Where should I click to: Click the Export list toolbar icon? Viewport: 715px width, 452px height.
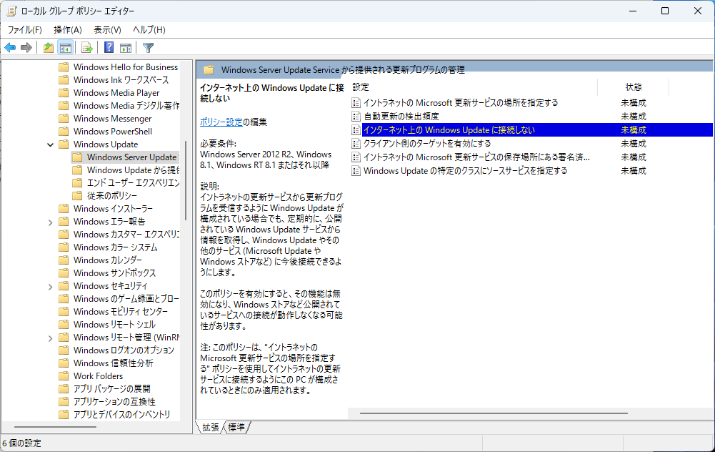point(86,48)
